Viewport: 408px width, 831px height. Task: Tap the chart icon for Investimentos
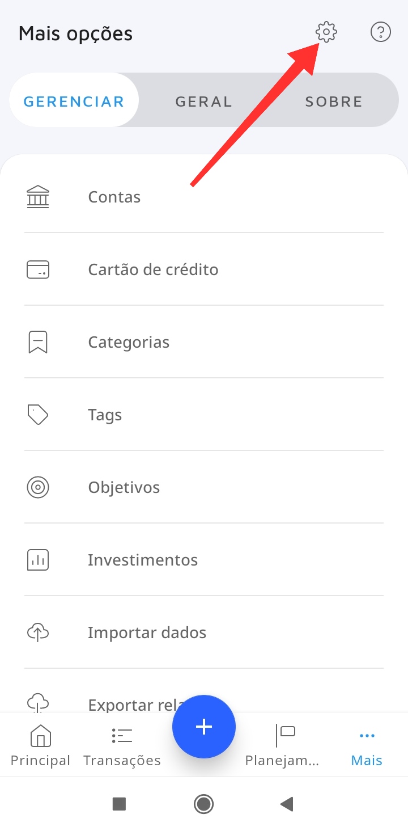tap(38, 560)
